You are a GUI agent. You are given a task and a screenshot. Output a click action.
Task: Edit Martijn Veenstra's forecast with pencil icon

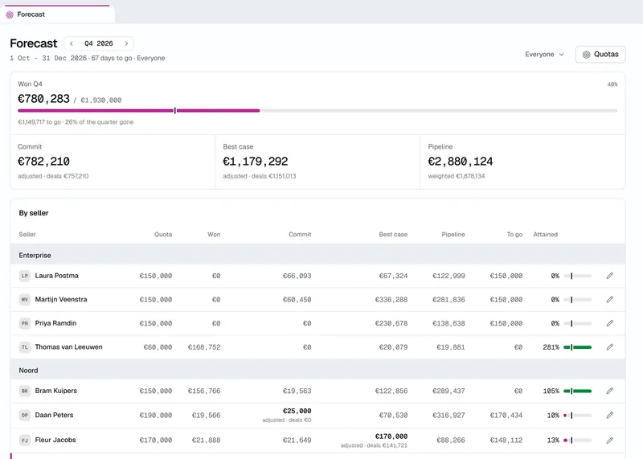point(610,300)
